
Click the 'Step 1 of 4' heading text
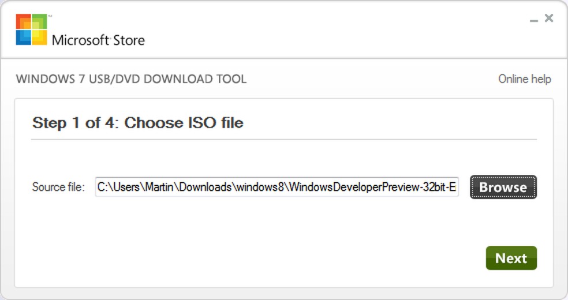74,123
